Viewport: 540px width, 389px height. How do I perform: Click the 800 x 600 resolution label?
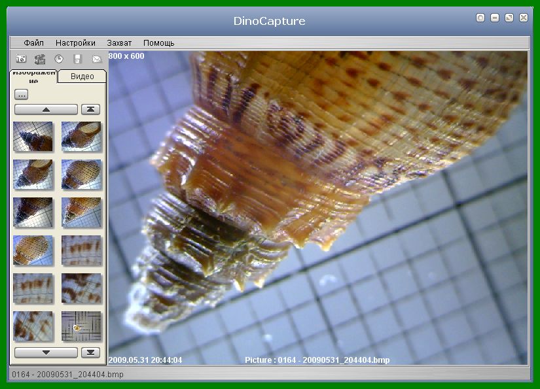tap(126, 56)
